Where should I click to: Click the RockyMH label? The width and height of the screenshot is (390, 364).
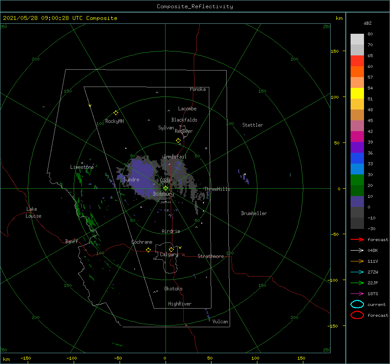114,121
